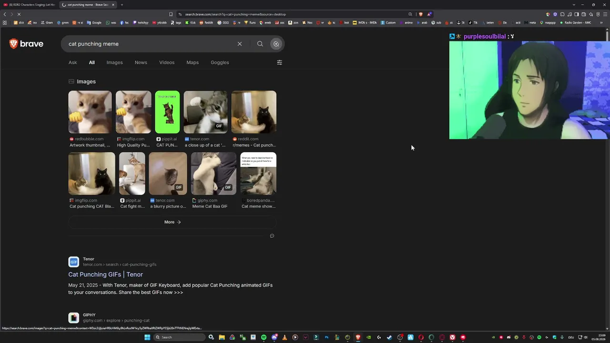
Task: Click the webcam overlay of the streamer
Action: [x=529, y=90]
